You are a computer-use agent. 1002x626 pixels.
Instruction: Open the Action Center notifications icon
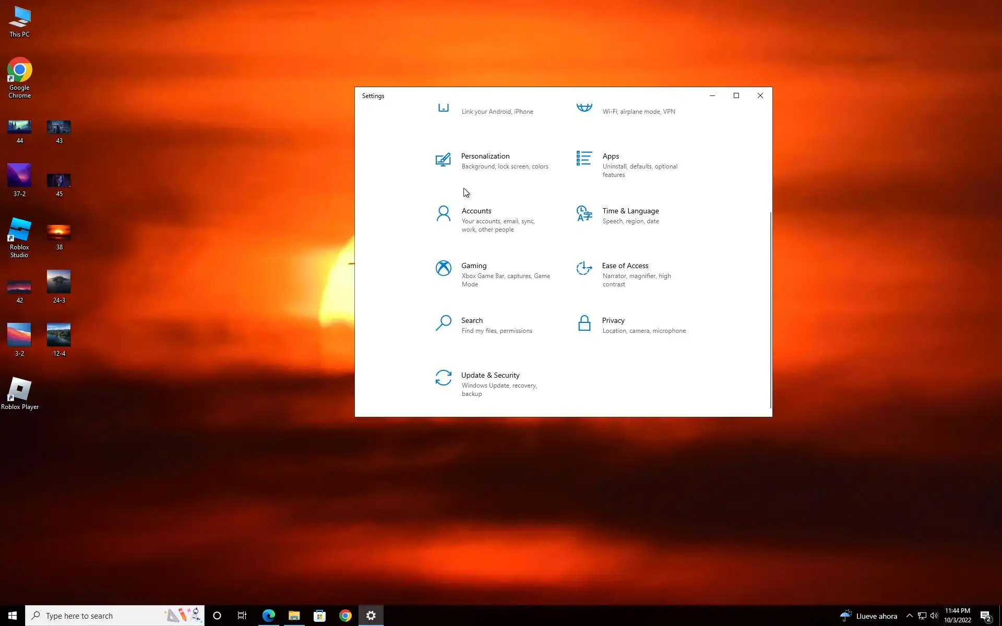(x=985, y=616)
